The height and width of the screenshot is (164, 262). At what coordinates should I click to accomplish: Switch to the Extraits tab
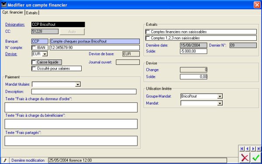pos(32,13)
